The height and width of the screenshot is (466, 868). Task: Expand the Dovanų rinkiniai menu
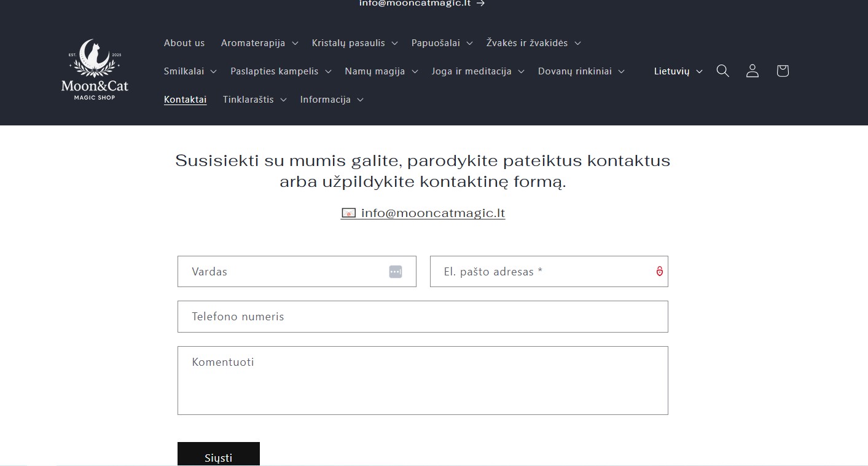[581, 71]
